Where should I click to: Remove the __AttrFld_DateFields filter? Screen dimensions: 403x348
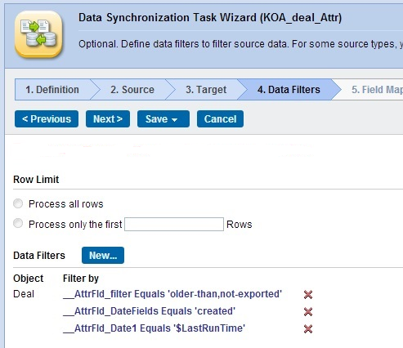click(x=308, y=311)
